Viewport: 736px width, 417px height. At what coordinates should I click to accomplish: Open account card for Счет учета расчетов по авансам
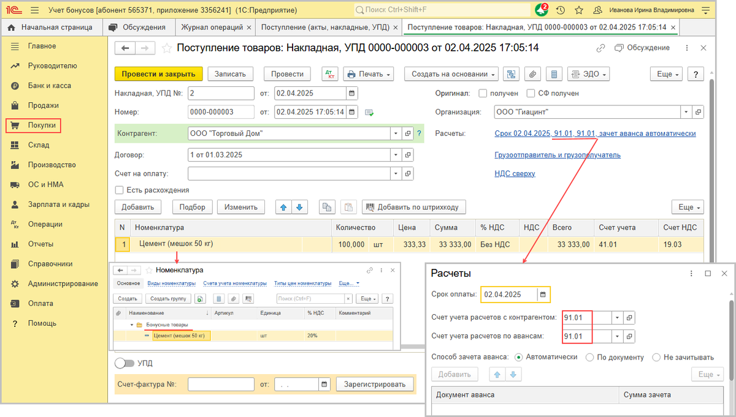[x=629, y=336]
